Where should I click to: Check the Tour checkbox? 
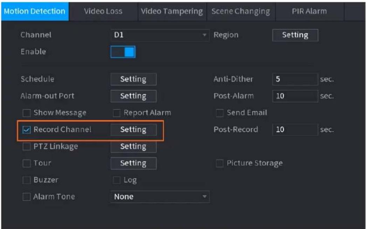tap(26, 164)
